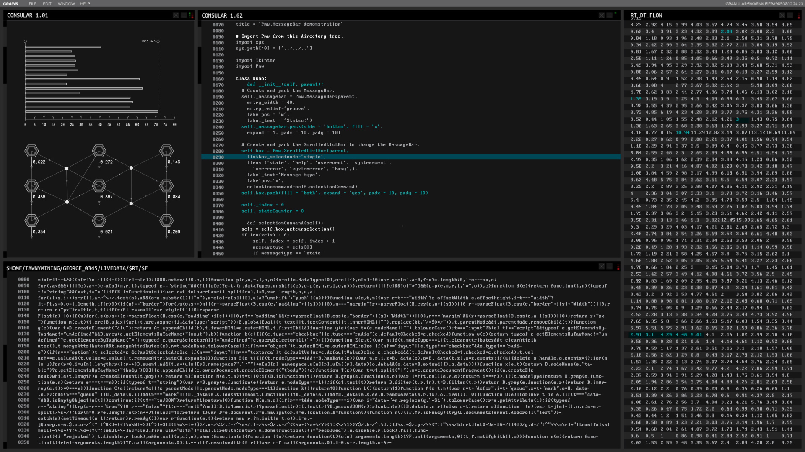This screenshot has height=452, width=805.
Task: Open the GRAINS application menu
Action: coord(11,4)
